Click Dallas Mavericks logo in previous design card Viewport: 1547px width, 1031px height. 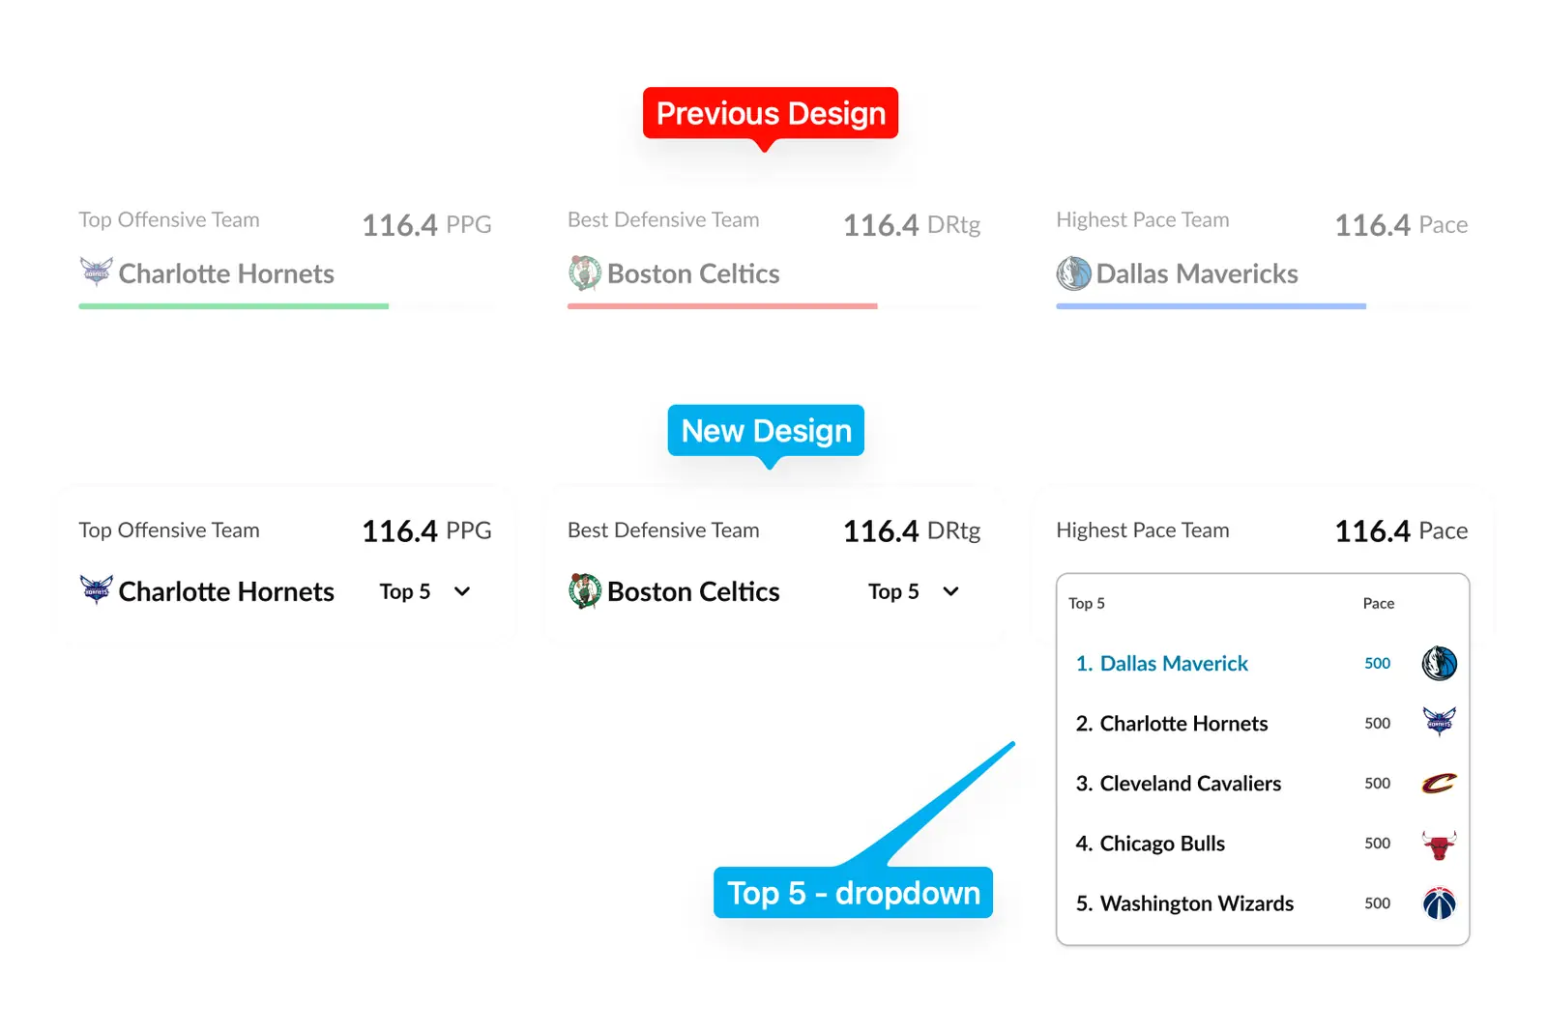(1073, 273)
